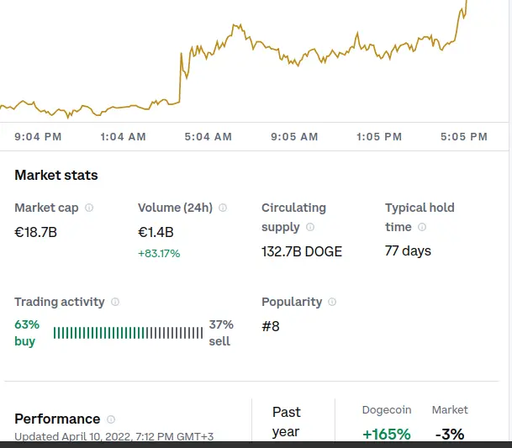Click the Market -3% performance value
Screen dimensions: 512x448
coord(450,435)
